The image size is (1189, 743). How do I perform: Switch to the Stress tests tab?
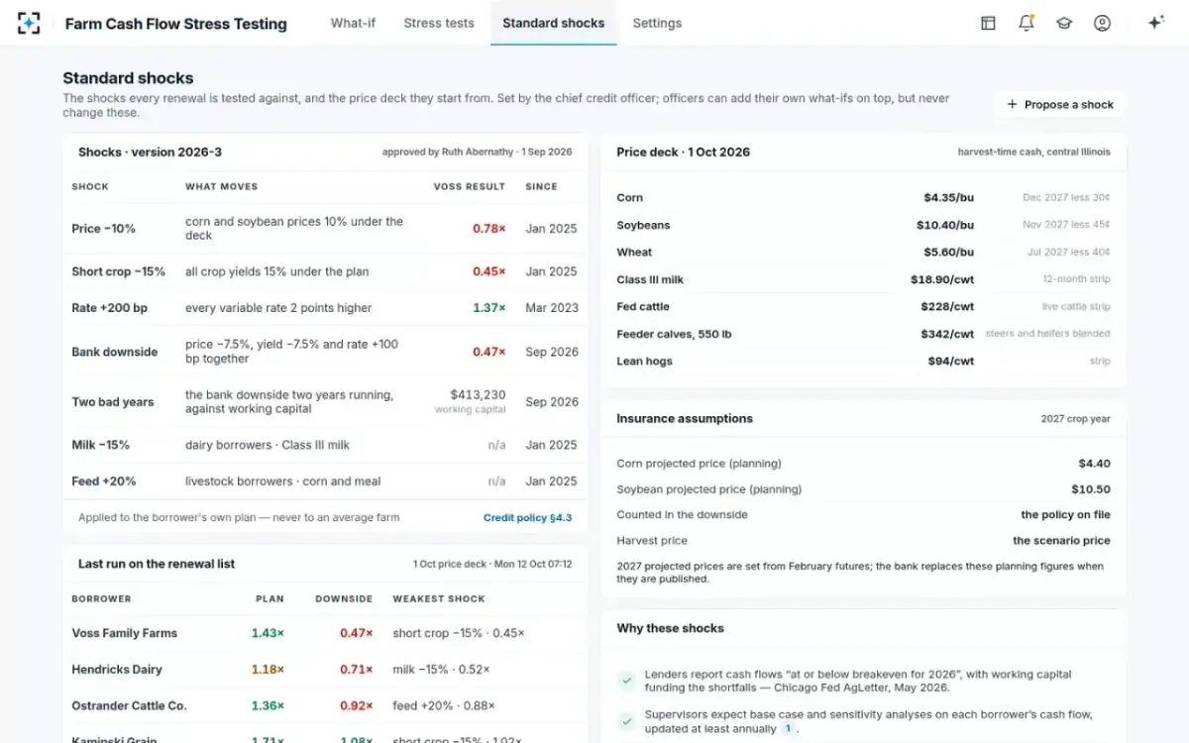[x=439, y=23]
